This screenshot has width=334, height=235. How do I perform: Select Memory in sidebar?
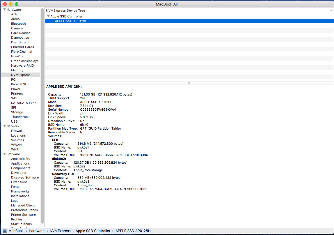point(17,70)
